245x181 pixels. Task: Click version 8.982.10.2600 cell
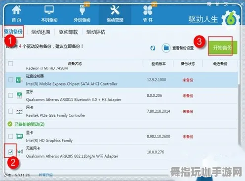point(159,136)
